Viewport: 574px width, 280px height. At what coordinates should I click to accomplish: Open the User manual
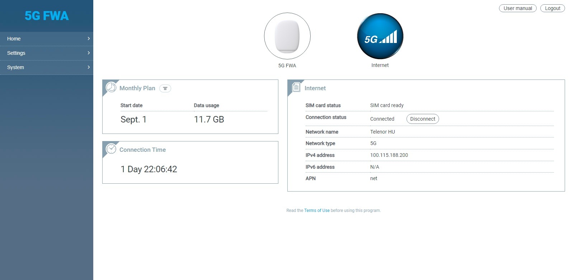518,8
